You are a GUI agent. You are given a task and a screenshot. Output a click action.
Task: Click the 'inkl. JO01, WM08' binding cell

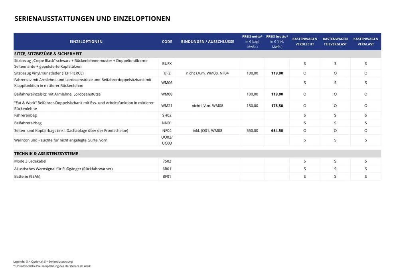tap(207, 131)
